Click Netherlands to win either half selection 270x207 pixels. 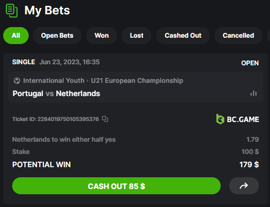(64, 140)
